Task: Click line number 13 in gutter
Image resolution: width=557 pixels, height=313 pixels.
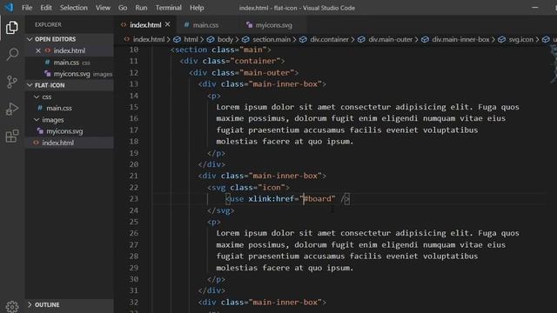Action: (133, 84)
